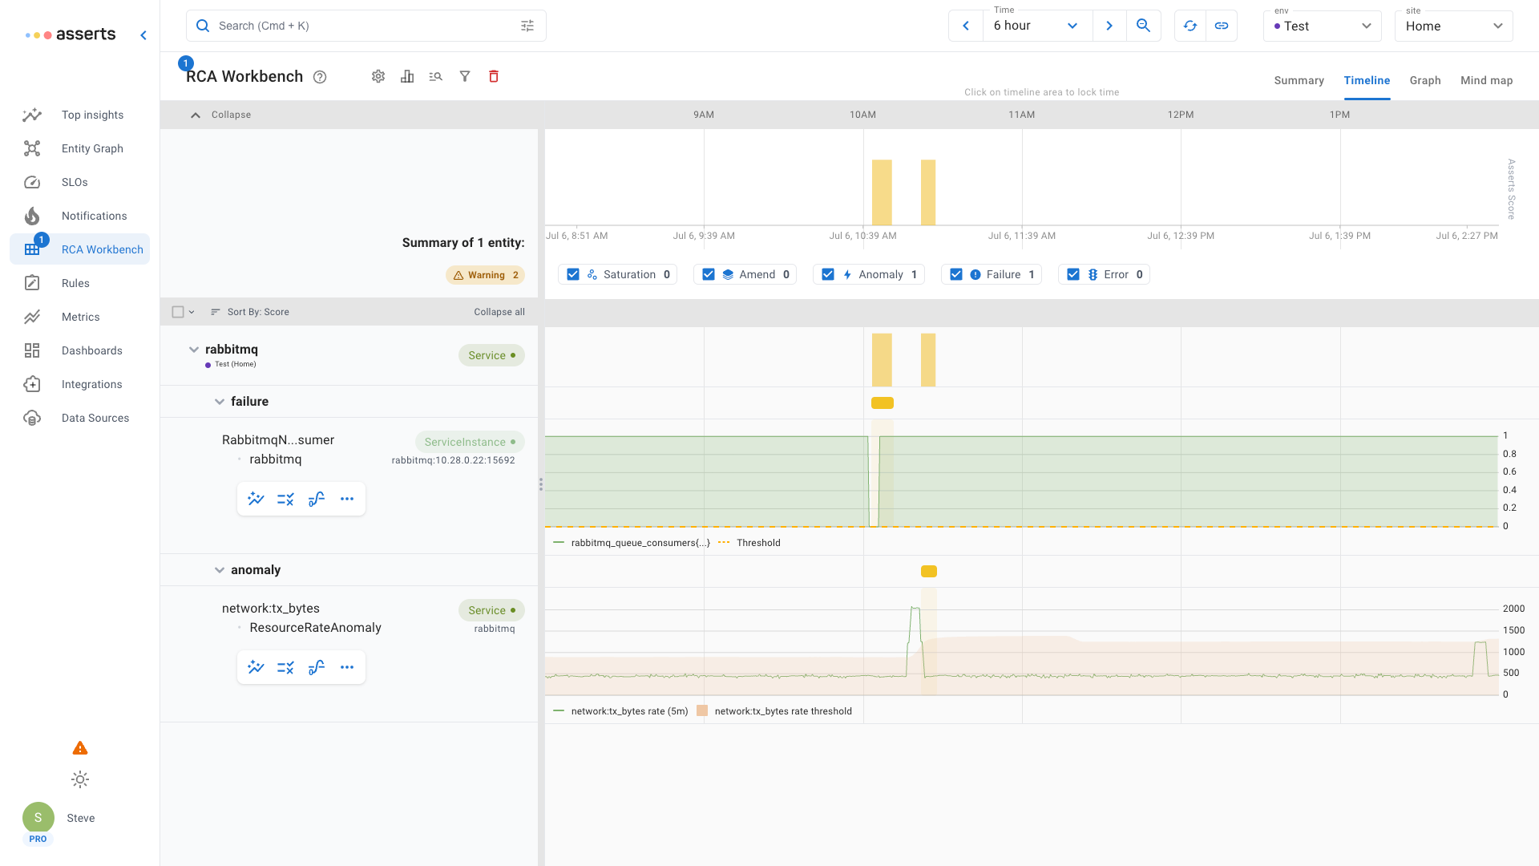Screen dimensions: 1539x866
Task: Open the filter funnel icon in the workbench toolbar
Action: 465,76
